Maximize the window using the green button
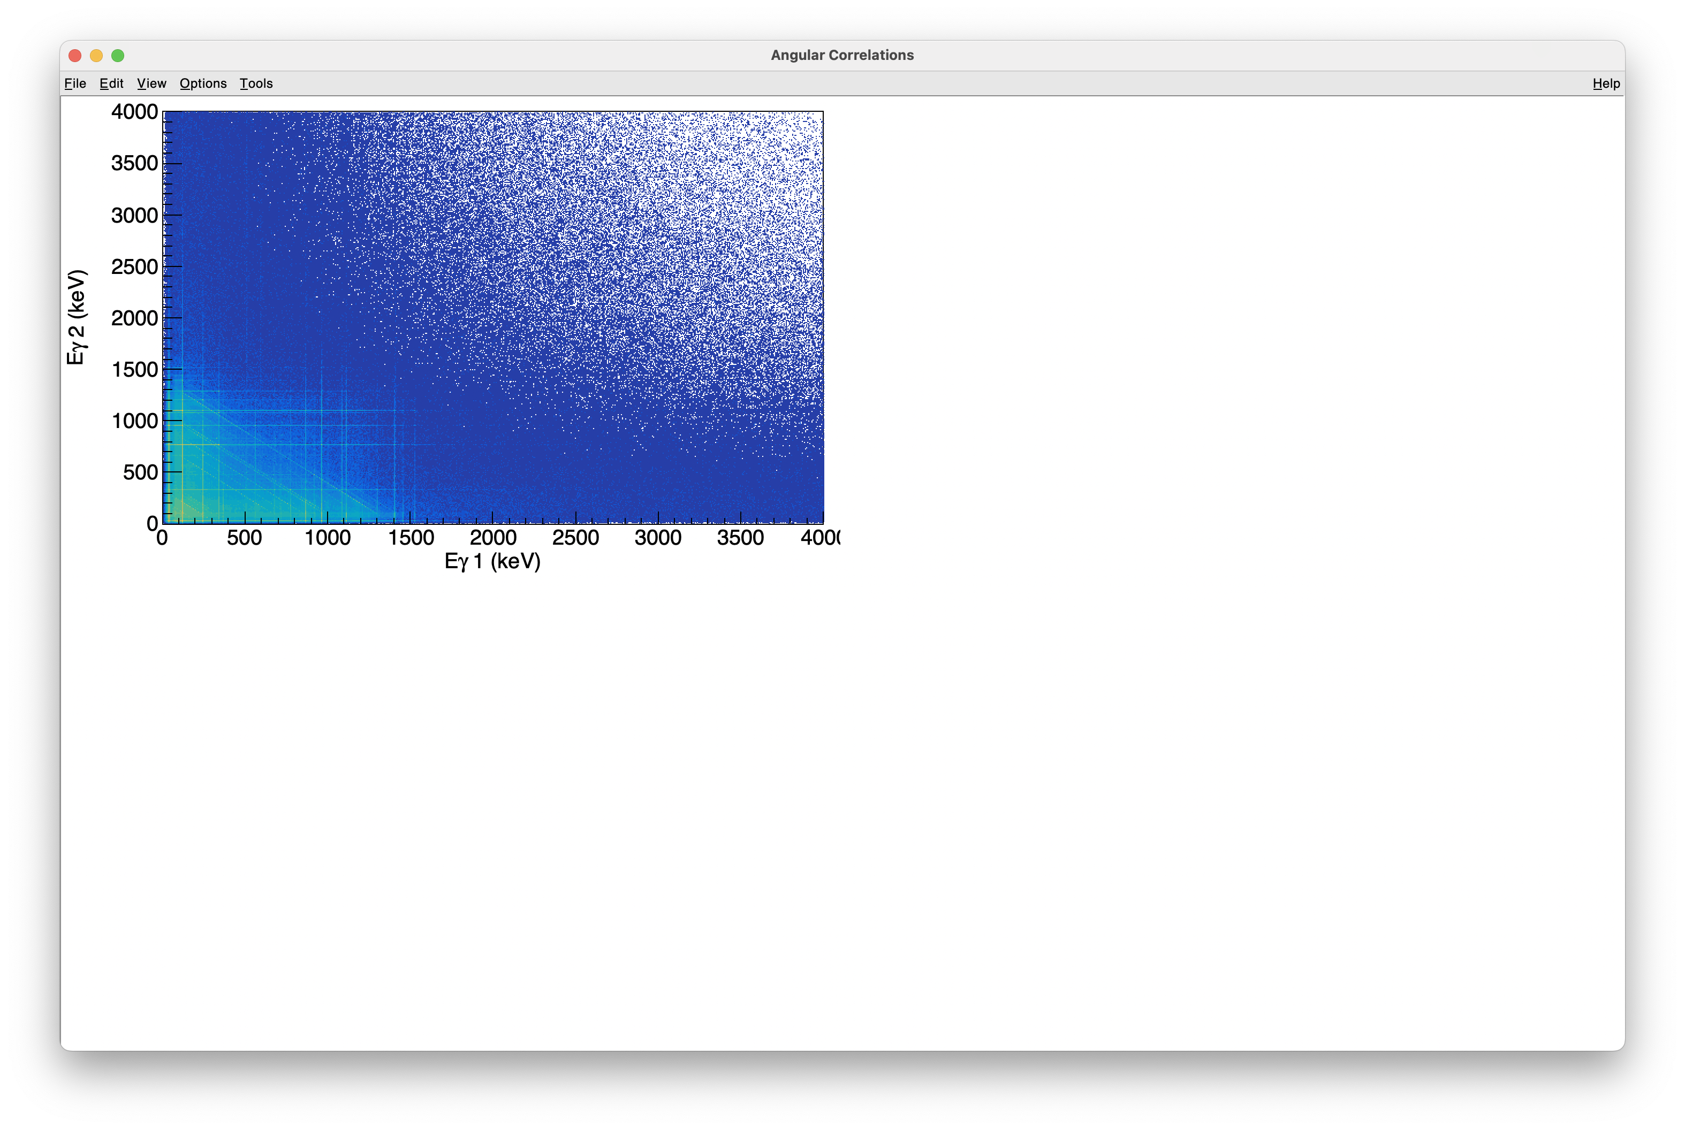Image resolution: width=1685 pixels, height=1130 pixels. 118,56
